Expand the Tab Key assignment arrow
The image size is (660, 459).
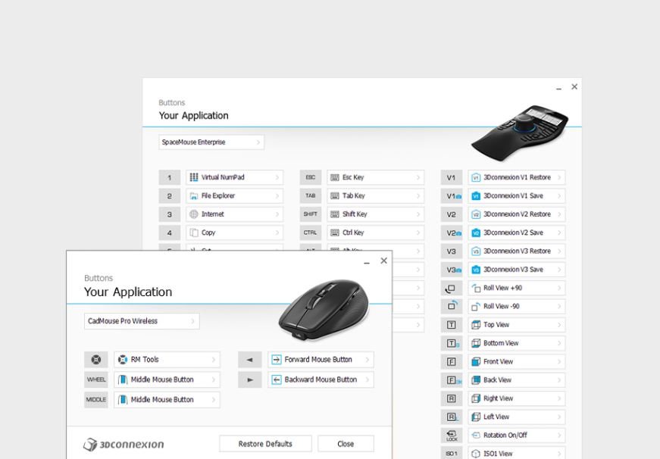point(418,196)
